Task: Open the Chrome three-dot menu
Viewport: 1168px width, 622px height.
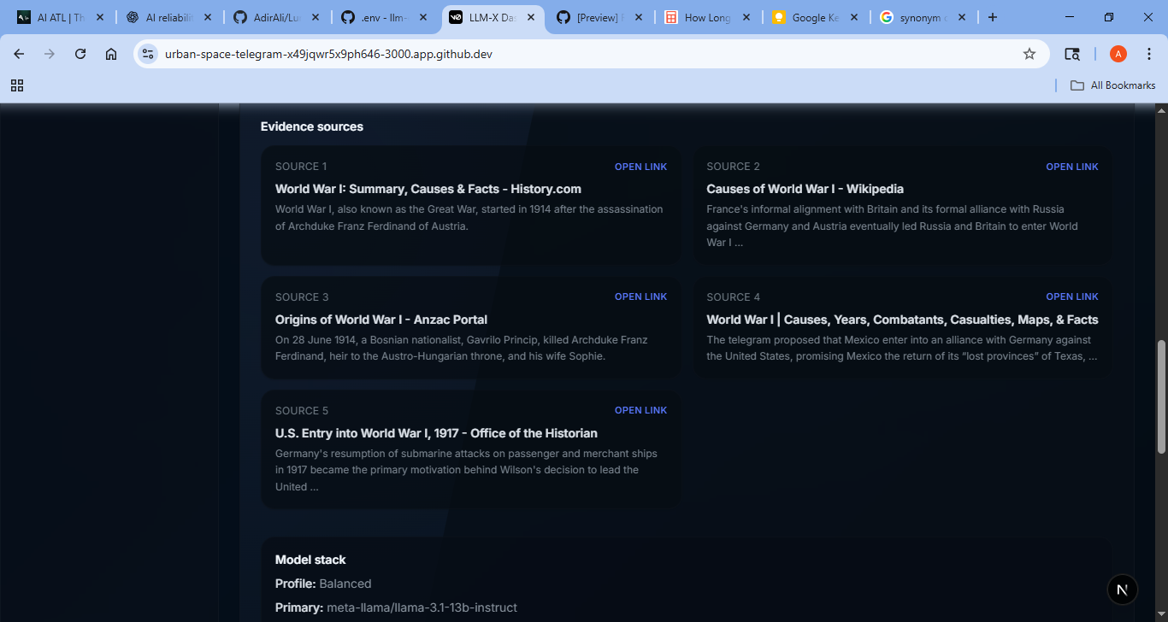Action: click(1149, 54)
